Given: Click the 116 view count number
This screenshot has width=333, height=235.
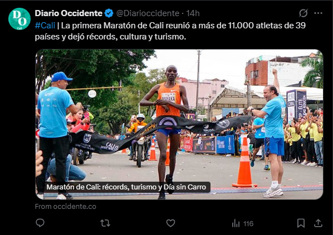Looking at the screenshot, I should click(248, 223).
